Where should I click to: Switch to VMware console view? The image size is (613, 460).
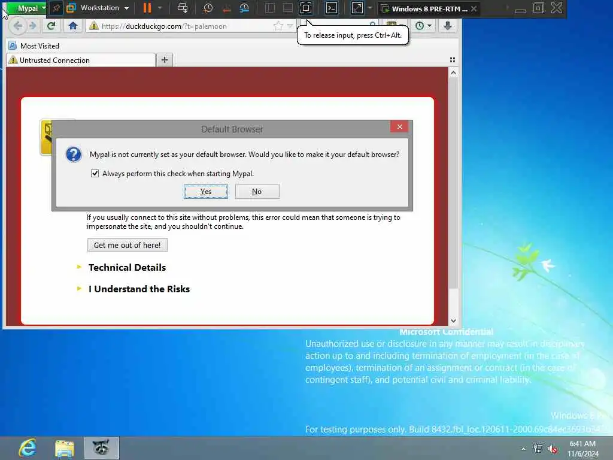click(x=332, y=8)
